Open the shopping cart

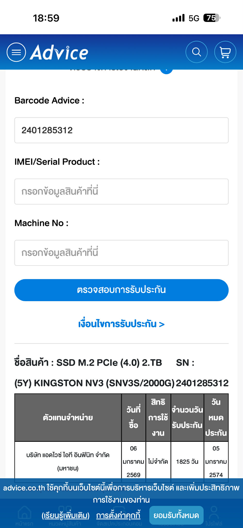point(225,52)
